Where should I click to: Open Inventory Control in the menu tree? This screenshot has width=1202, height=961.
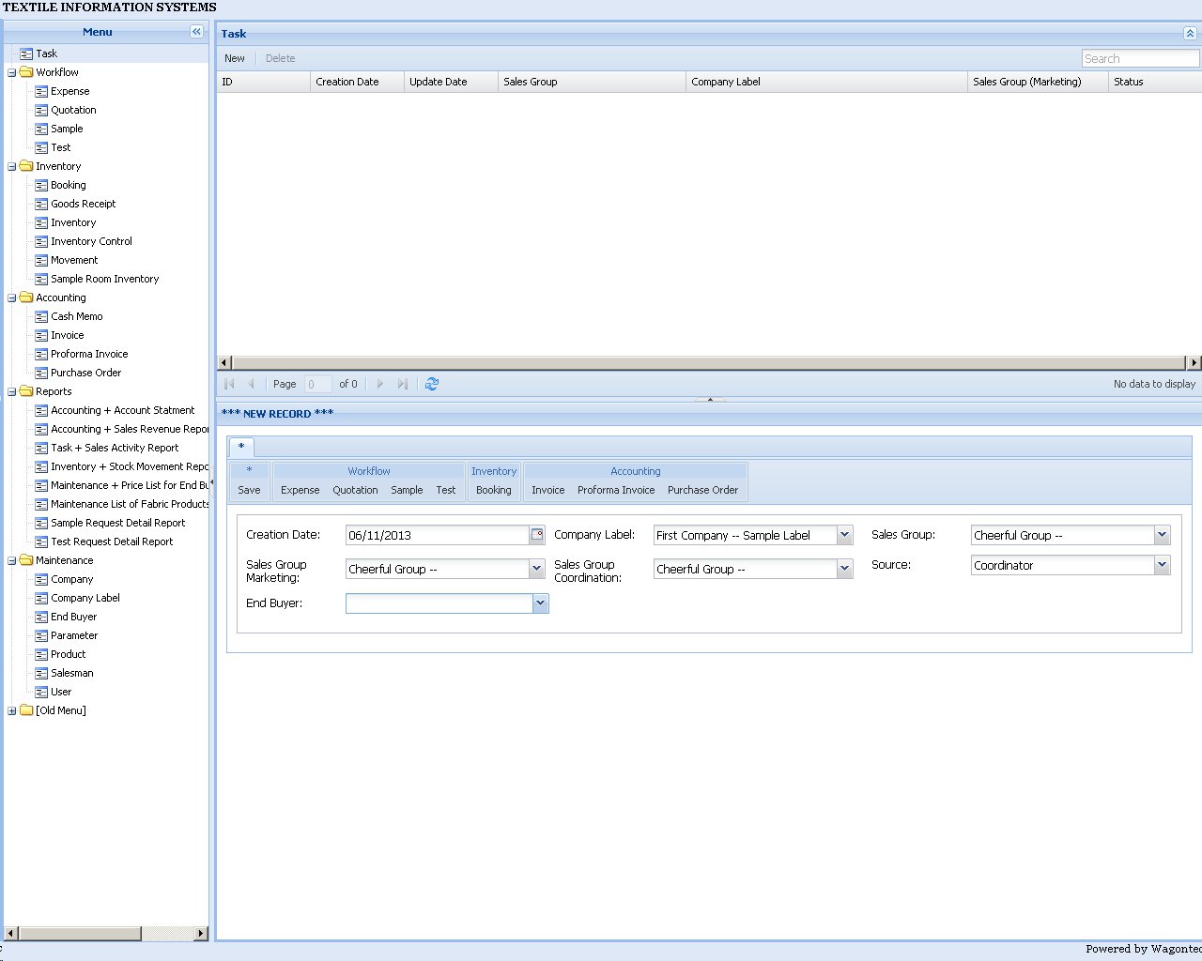coord(91,241)
